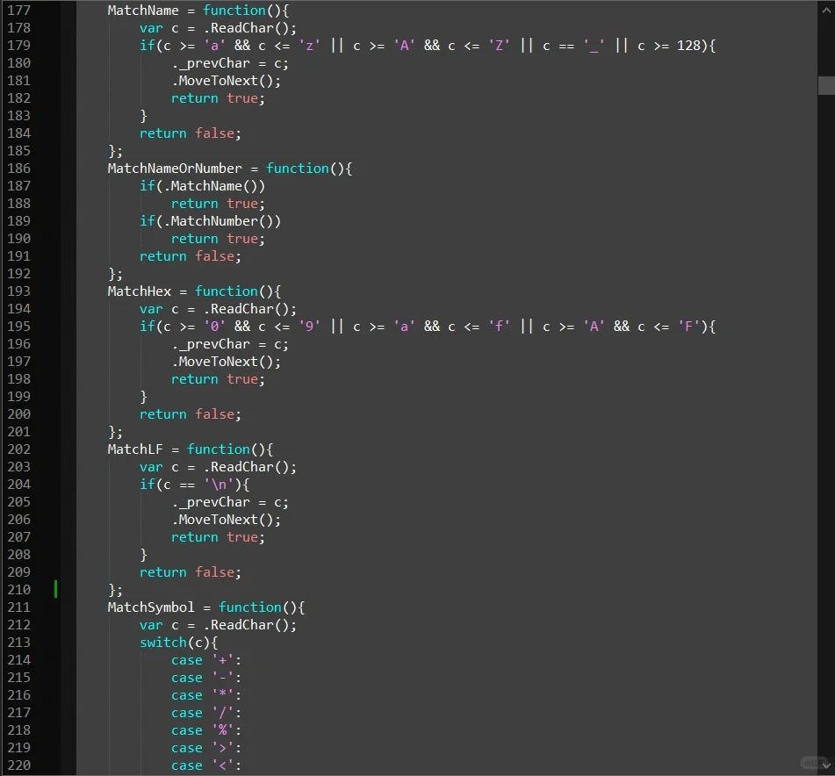Click the case '/' line
Viewport: 835px width, 776px height.
point(206,713)
